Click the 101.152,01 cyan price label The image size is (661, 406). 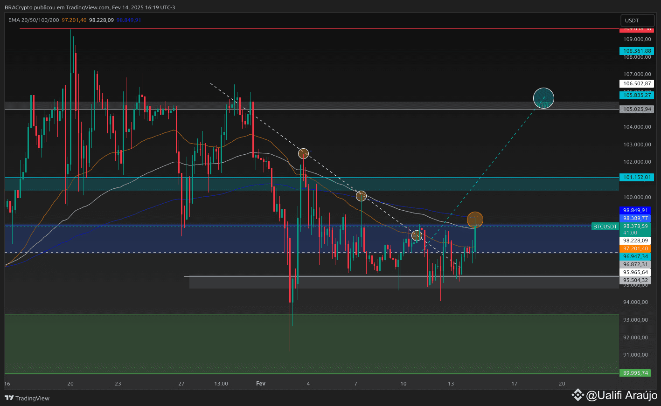(x=637, y=177)
